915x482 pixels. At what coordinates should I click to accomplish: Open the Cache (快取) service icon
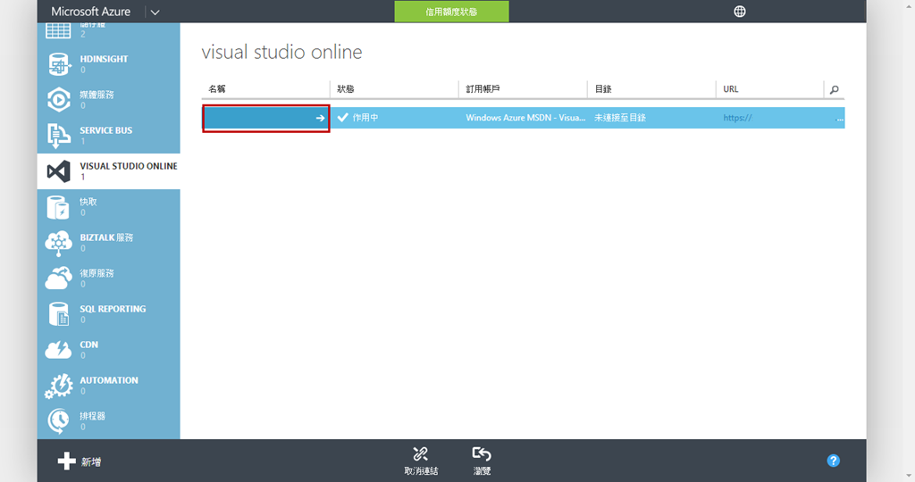point(58,207)
